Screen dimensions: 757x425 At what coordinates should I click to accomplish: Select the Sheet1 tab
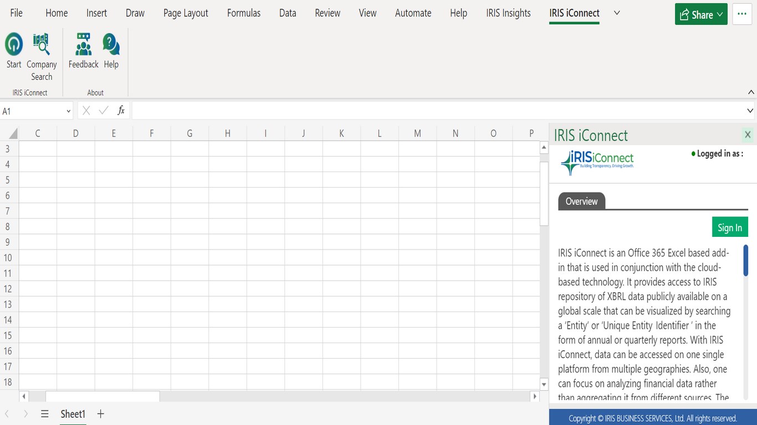[73, 414]
